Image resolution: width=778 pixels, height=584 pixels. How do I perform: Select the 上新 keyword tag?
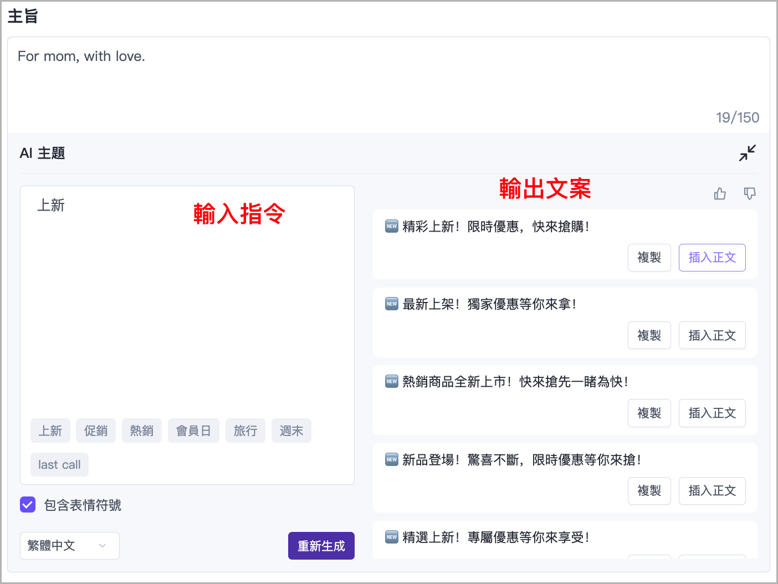50,431
